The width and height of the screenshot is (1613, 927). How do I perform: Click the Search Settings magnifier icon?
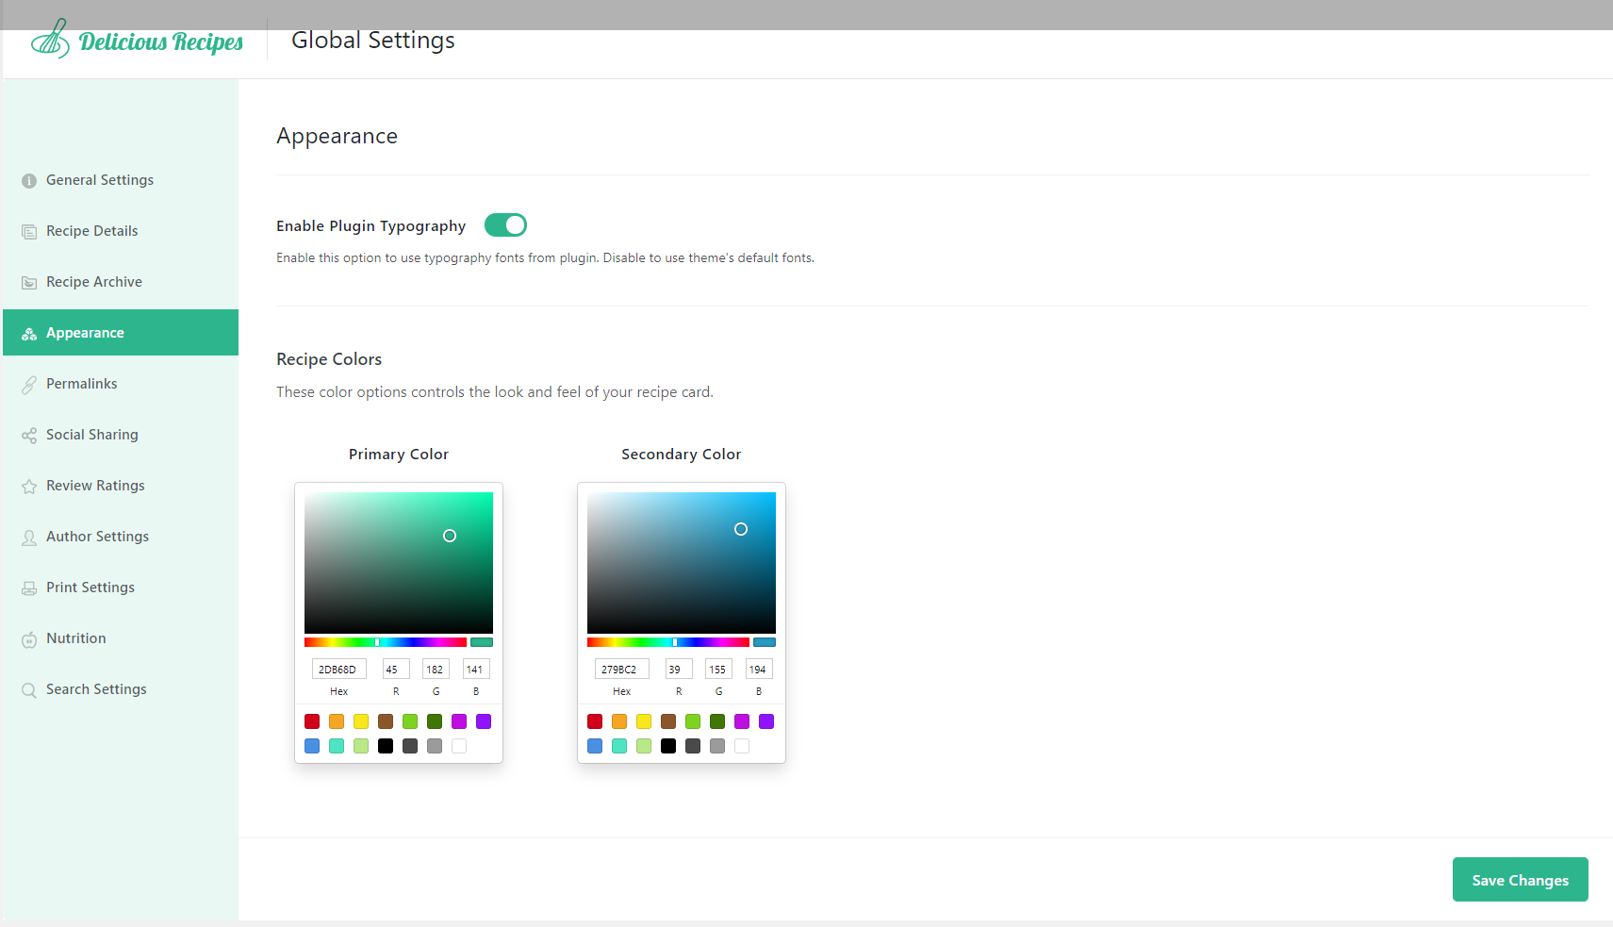click(29, 688)
